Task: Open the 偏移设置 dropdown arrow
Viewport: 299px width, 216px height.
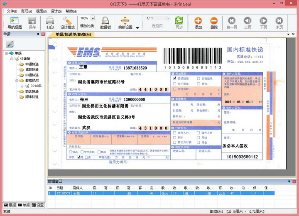Action: coord(137,28)
